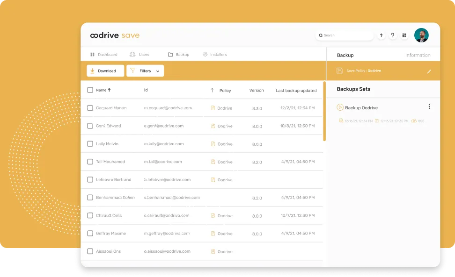This screenshot has height=277, width=455.
Task: Edit Save Policy with pencil icon
Action: point(429,71)
